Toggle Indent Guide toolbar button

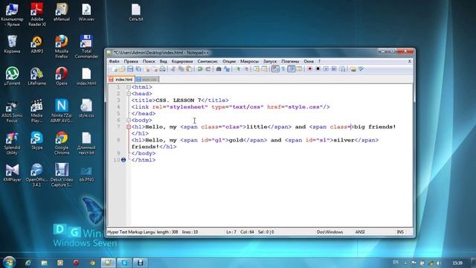[292, 69]
